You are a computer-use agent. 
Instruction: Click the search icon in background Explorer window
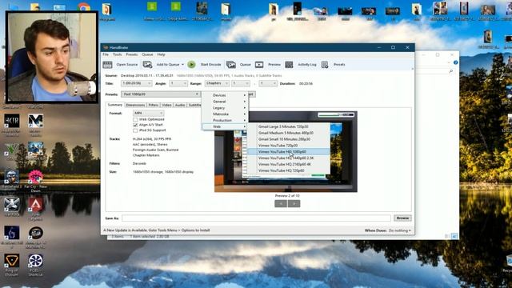pos(451,71)
